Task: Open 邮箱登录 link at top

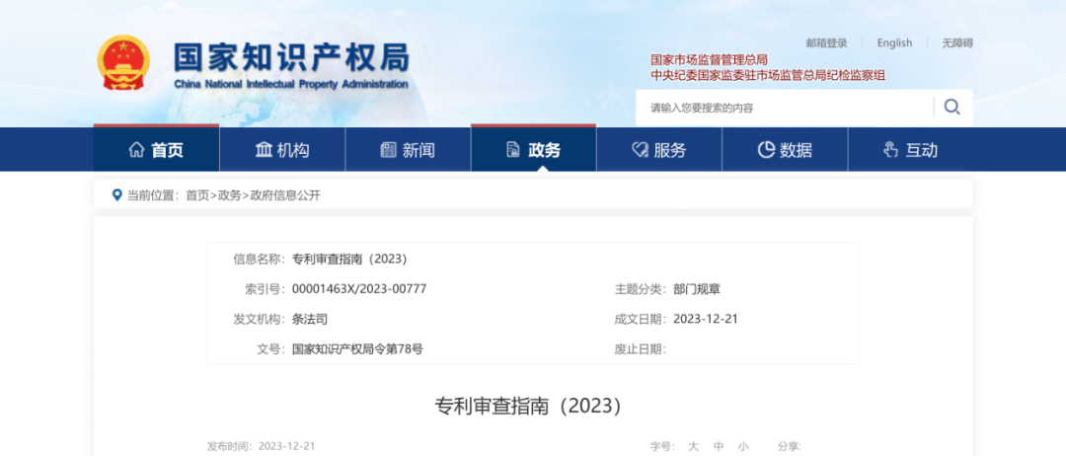Action: [x=826, y=43]
